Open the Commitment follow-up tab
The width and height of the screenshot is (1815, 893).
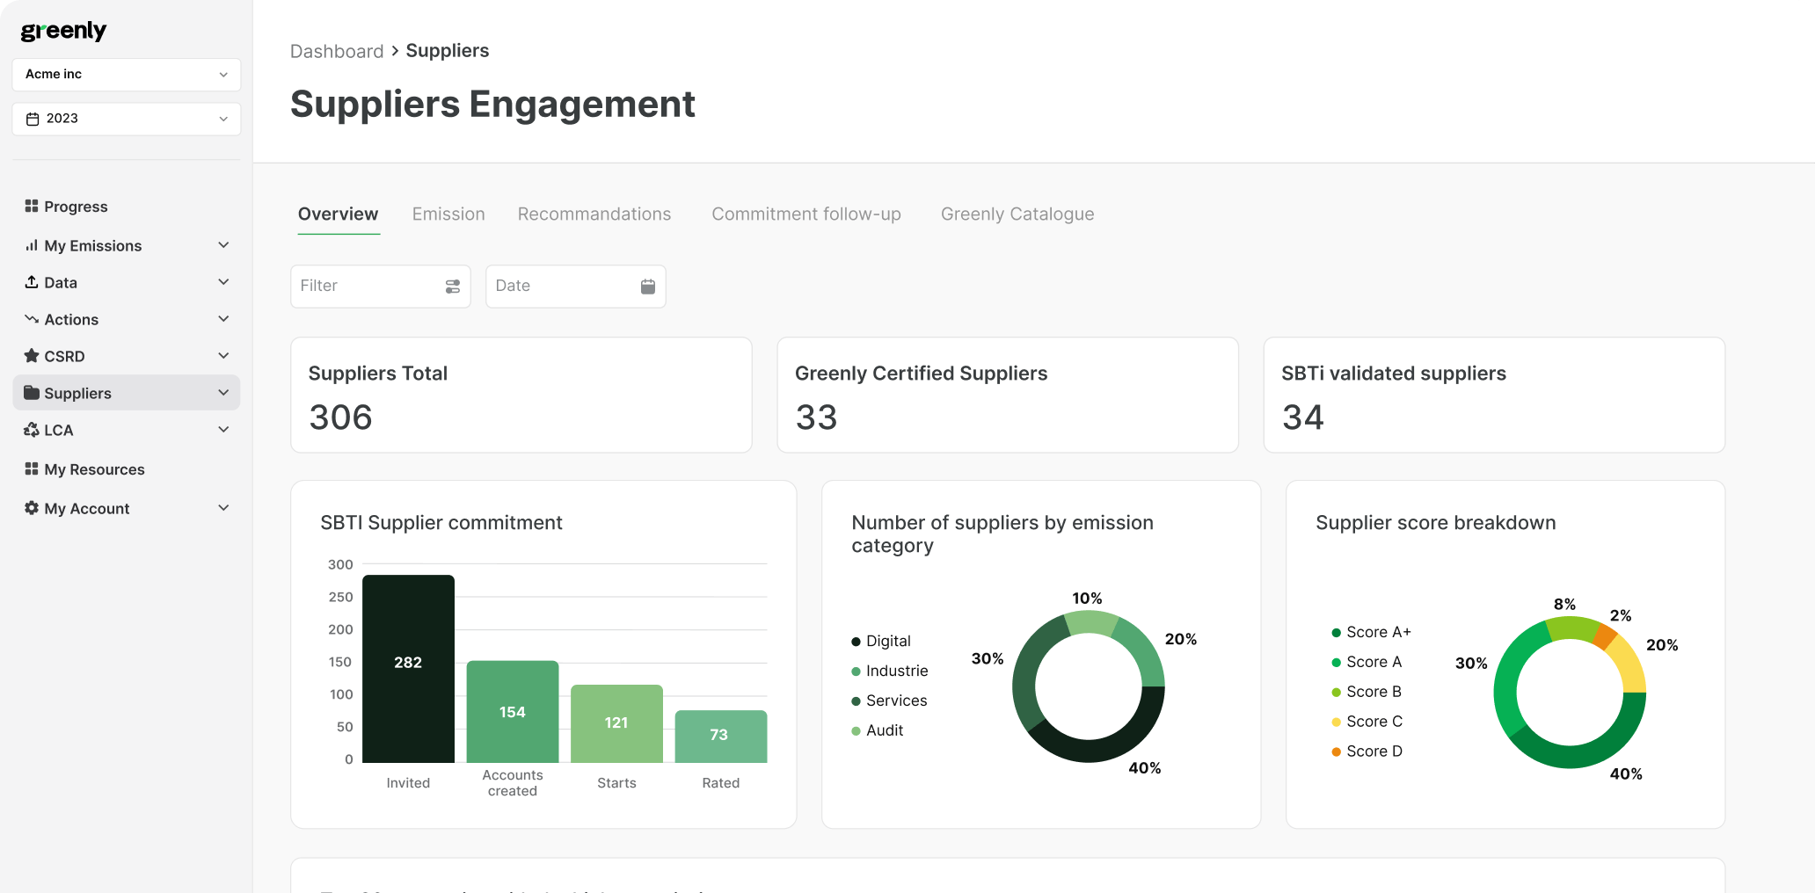tap(805, 214)
